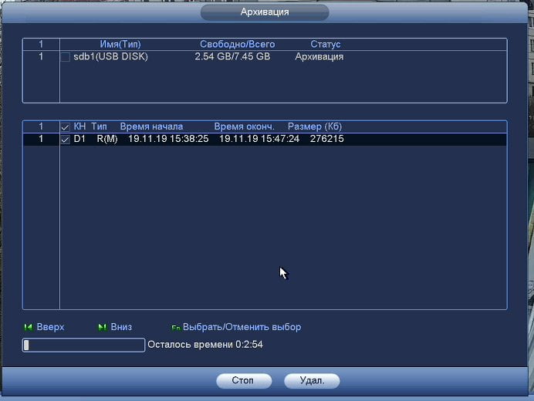Viewport: 534px width, 401px height.
Task: Click the Стоп button
Action: [244, 380]
